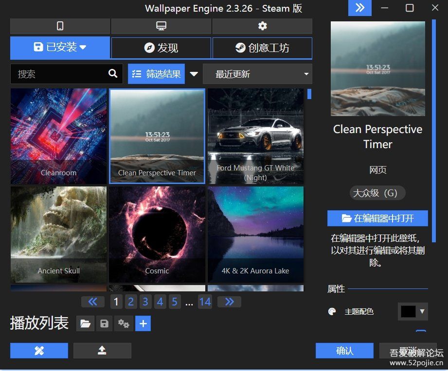Click the 主题配色 property label
The width and height of the screenshot is (448, 371).
(359, 312)
